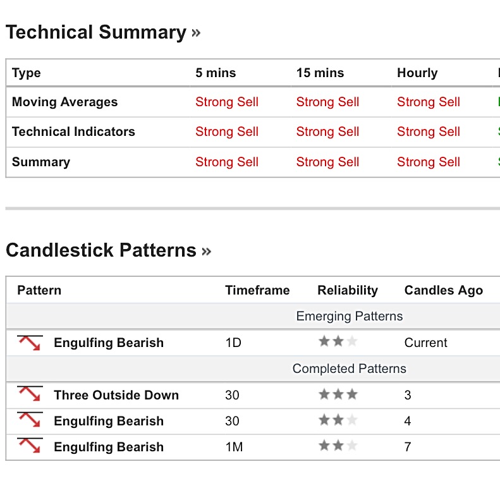Click the arrow icon beside the 1M Engulfing Bearish
Image resolution: width=500 pixels, height=481 pixels.
[29, 447]
